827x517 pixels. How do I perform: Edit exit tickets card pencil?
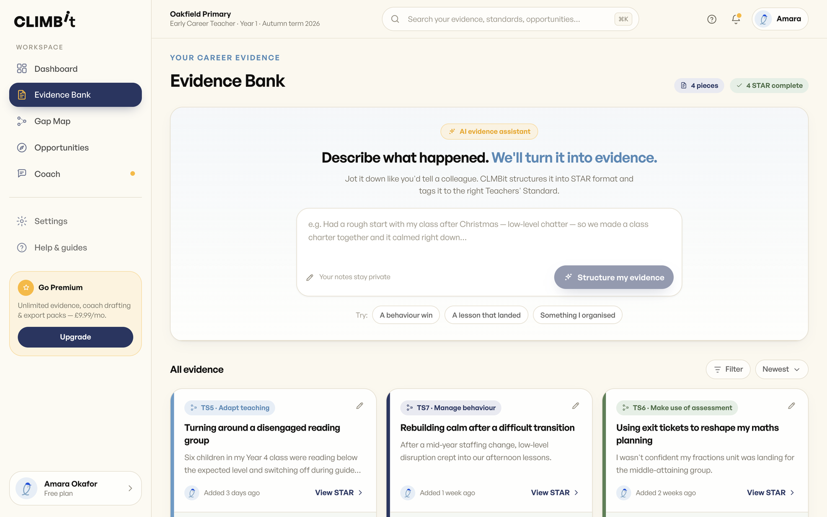coord(792,406)
